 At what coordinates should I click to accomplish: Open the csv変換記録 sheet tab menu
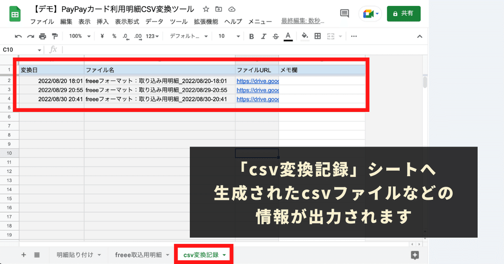click(225, 254)
